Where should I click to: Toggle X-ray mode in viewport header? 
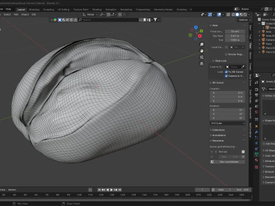click(x=228, y=14)
